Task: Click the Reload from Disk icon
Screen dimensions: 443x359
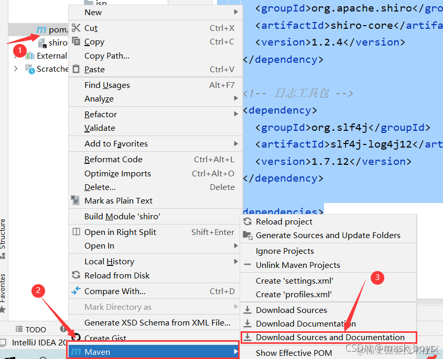Action: point(76,275)
